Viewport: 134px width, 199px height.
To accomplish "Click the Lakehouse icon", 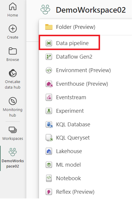I will point(49,151).
